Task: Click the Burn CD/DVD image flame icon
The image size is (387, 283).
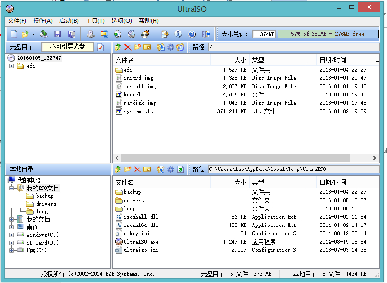Action: tap(145, 34)
